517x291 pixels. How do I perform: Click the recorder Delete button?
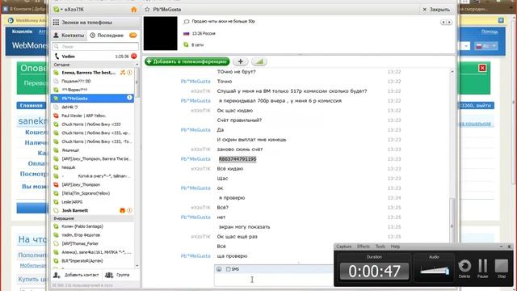[464, 268]
